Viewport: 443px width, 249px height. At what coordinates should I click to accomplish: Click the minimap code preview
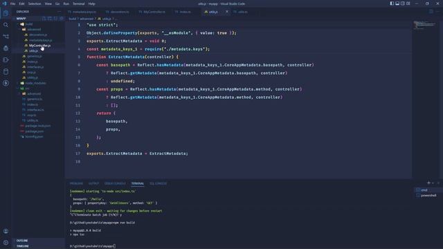424,25
